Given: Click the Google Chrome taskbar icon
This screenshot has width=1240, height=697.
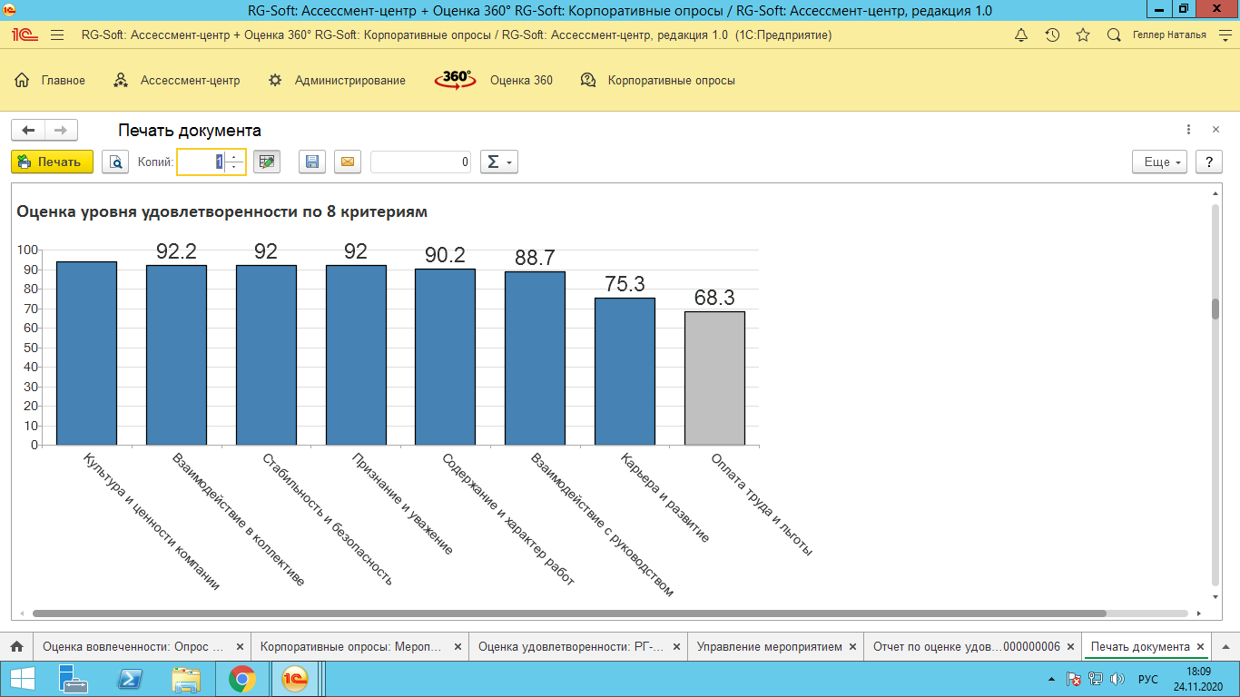Looking at the screenshot, I should pyautogui.click(x=241, y=679).
